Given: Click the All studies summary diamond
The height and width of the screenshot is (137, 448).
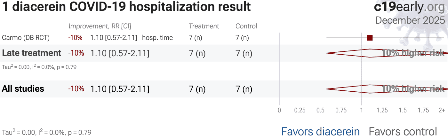Looking at the screenshot, I should point(352,89).
